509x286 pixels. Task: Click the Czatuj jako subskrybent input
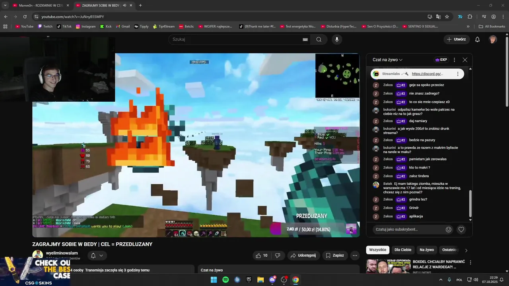408,229
